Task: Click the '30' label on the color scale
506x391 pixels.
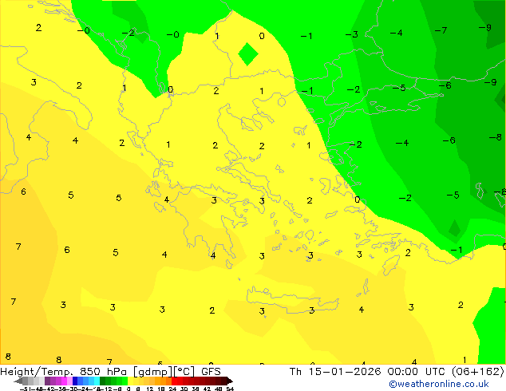Action: (184, 389)
